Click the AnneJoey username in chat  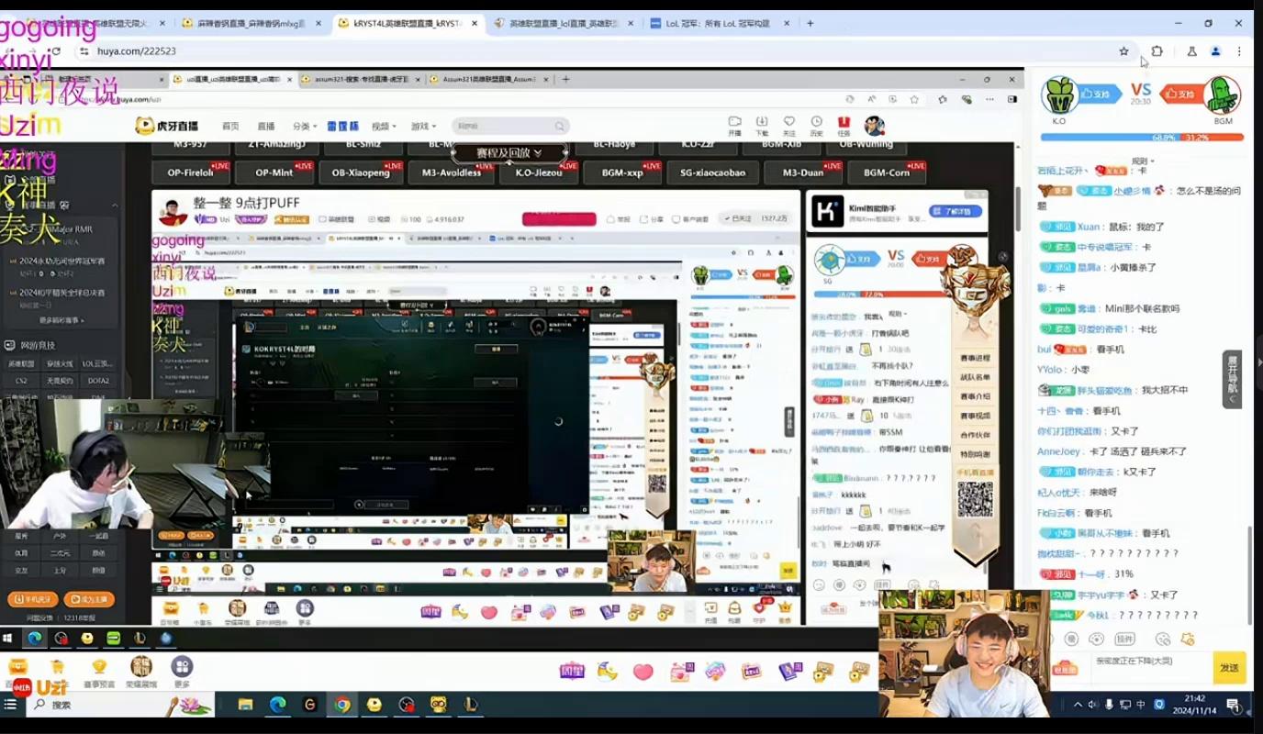[x=1058, y=451]
